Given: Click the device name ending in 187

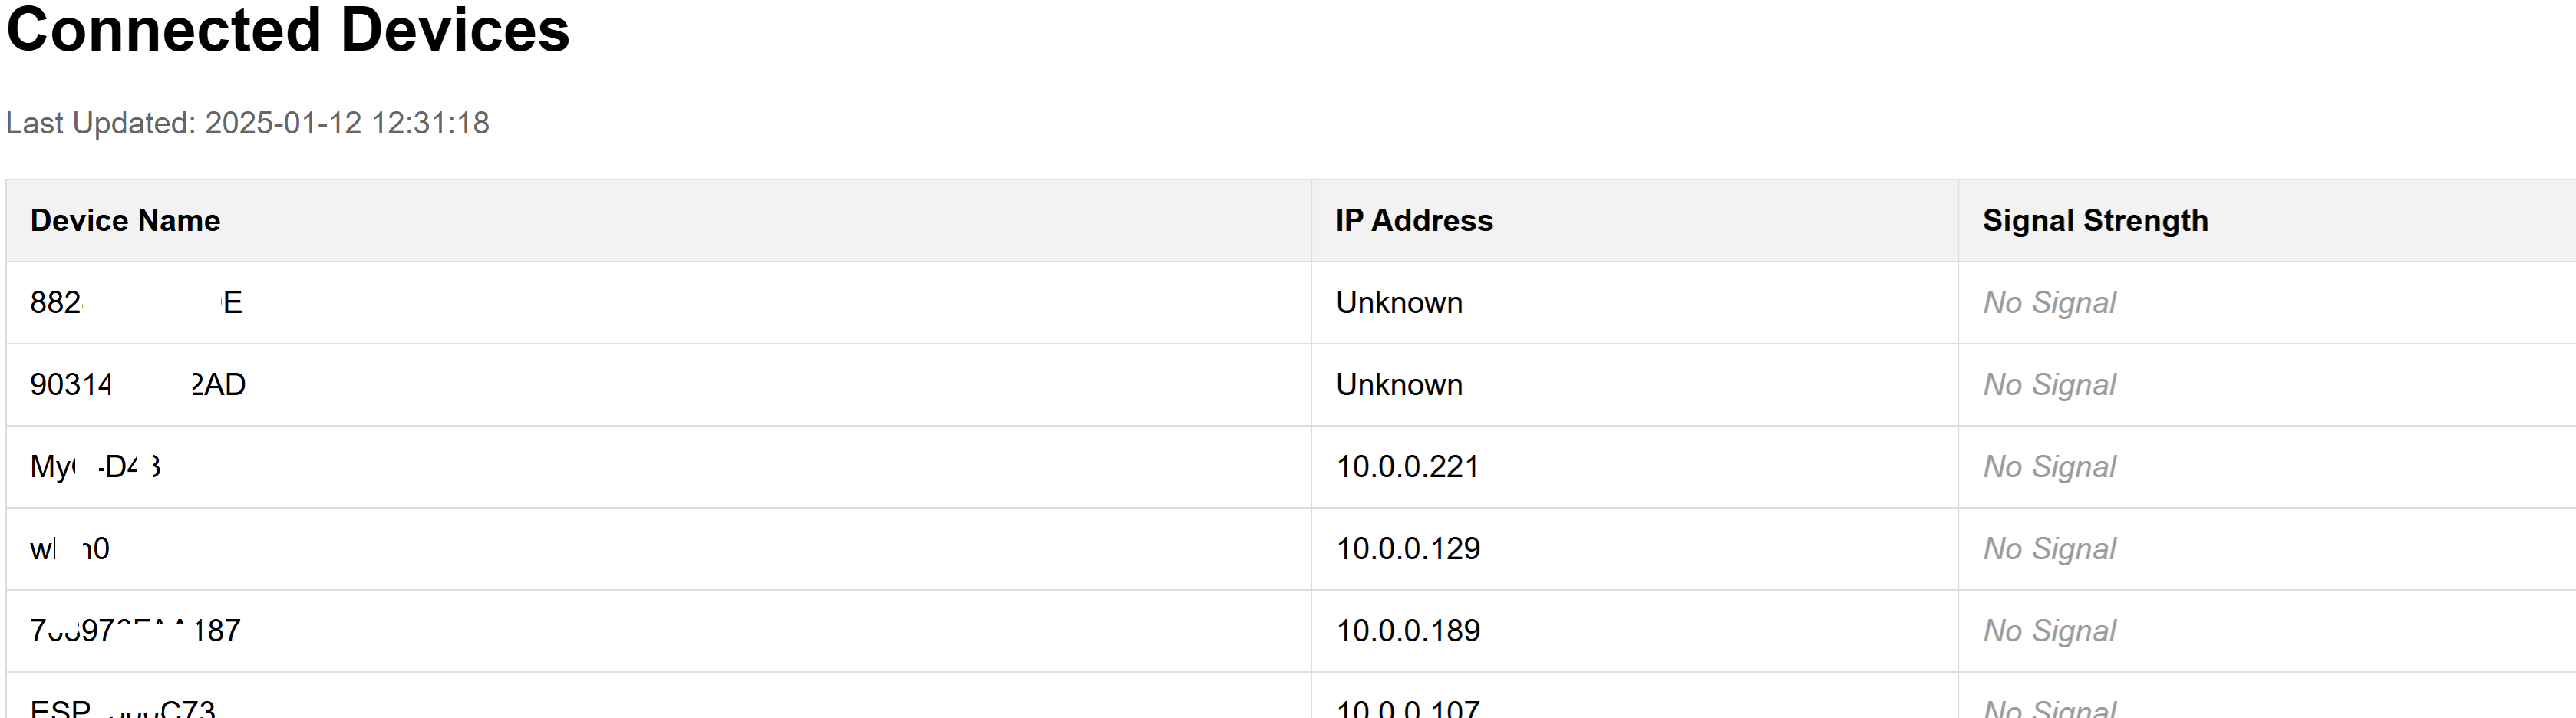Looking at the screenshot, I should click(135, 630).
